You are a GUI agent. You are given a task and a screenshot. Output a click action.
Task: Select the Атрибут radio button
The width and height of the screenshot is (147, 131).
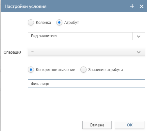point(59,22)
